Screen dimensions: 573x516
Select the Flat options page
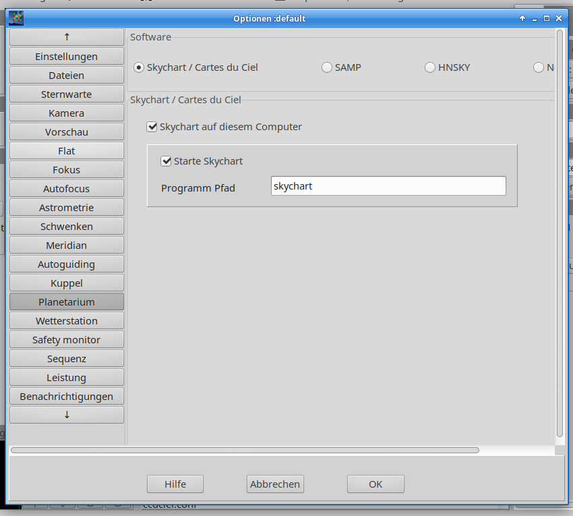pos(67,150)
